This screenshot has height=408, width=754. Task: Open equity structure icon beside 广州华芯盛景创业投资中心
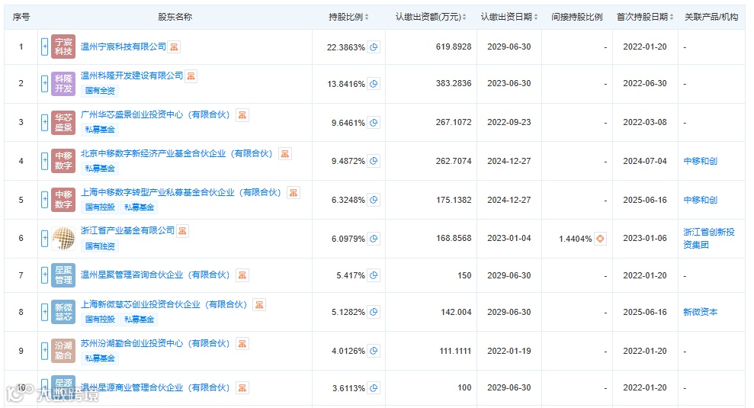click(x=242, y=115)
